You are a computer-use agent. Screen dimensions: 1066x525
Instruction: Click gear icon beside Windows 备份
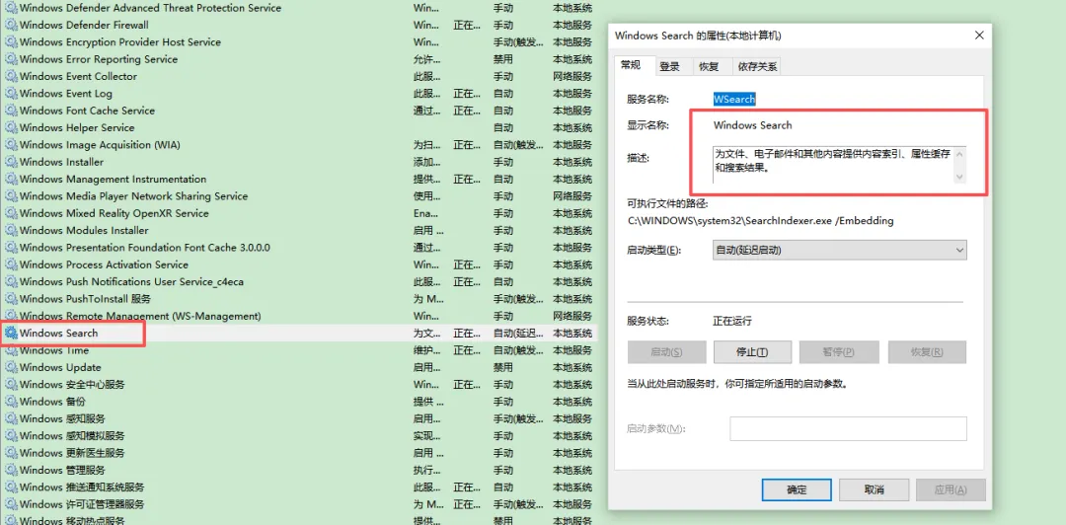pos(12,402)
